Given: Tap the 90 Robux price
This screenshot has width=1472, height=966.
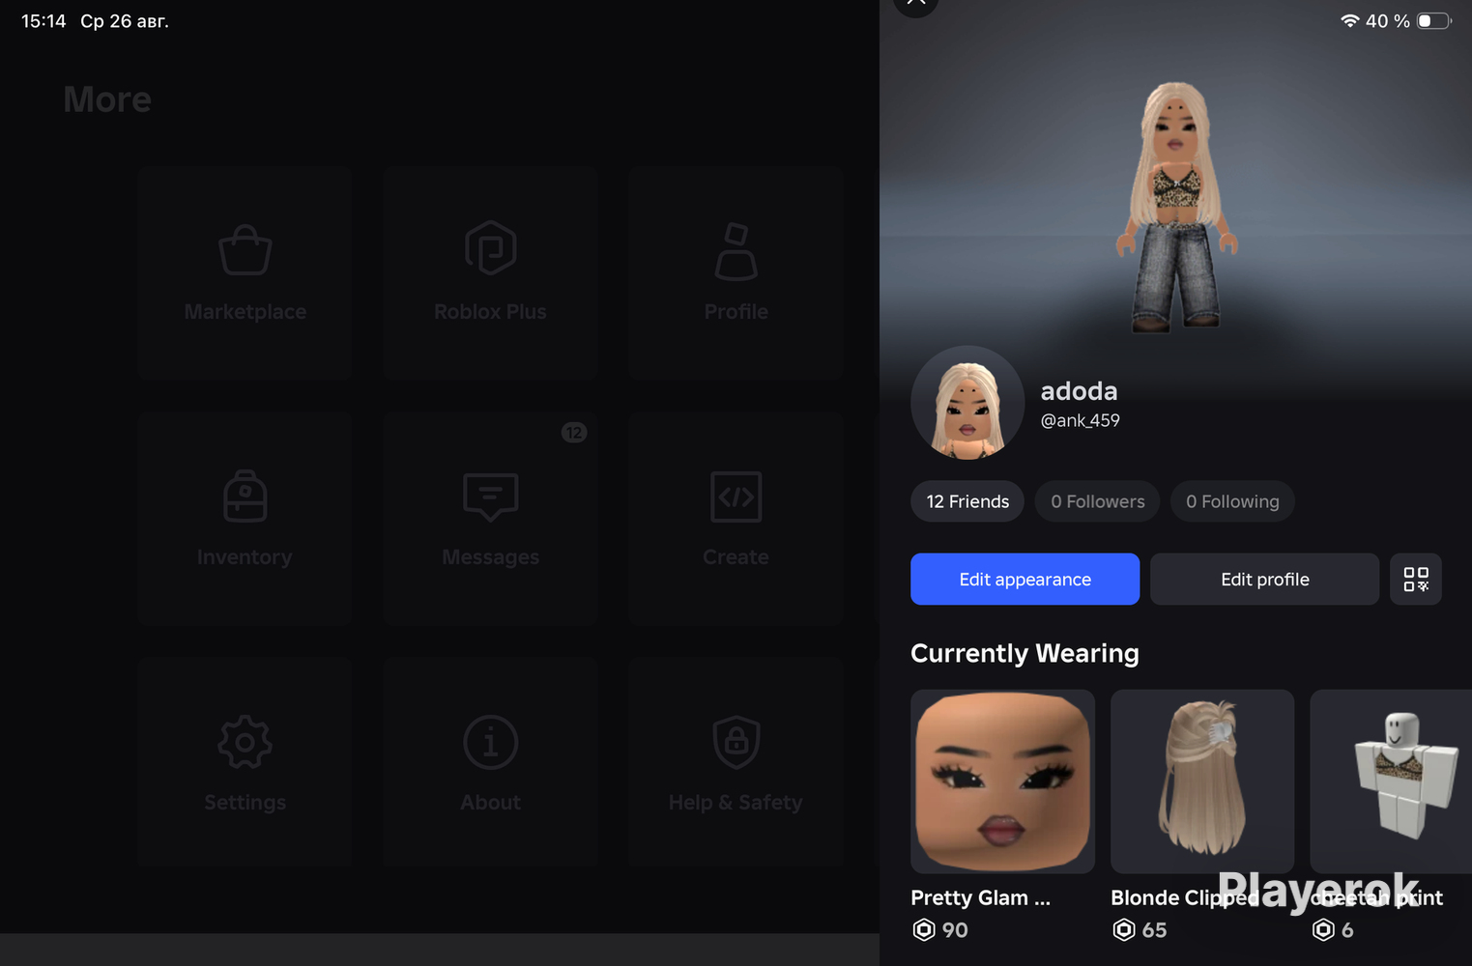Looking at the screenshot, I should 955,930.
